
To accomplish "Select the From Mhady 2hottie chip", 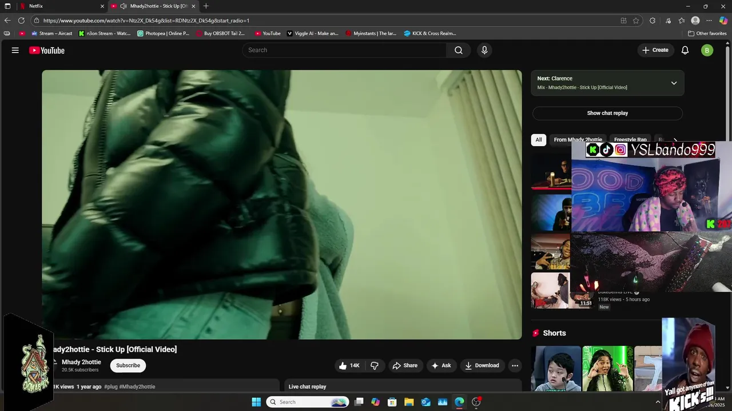I will tap(578, 139).
